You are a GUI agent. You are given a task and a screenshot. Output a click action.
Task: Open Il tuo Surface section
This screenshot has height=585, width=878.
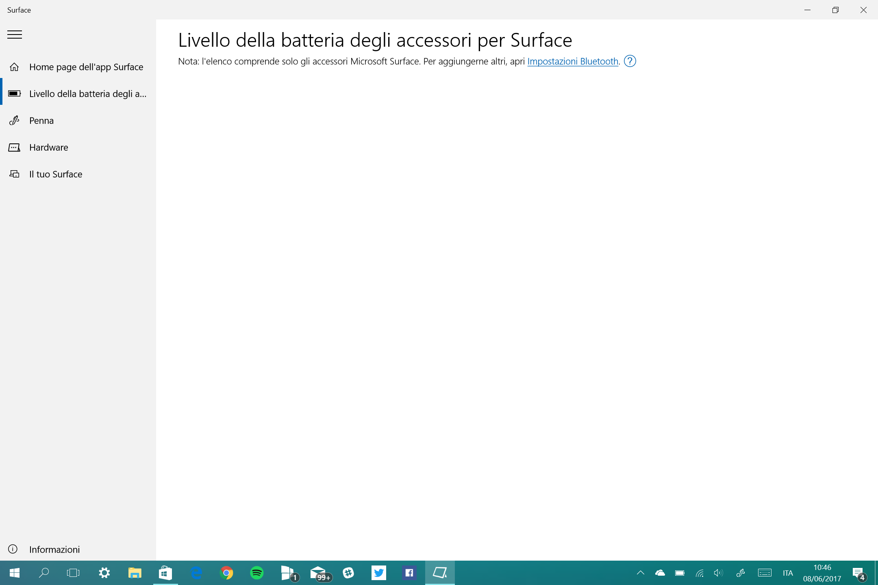[x=78, y=174]
